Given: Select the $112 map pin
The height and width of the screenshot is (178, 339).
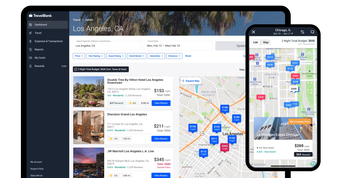Looking at the screenshot, I should pyautogui.click(x=203, y=153).
